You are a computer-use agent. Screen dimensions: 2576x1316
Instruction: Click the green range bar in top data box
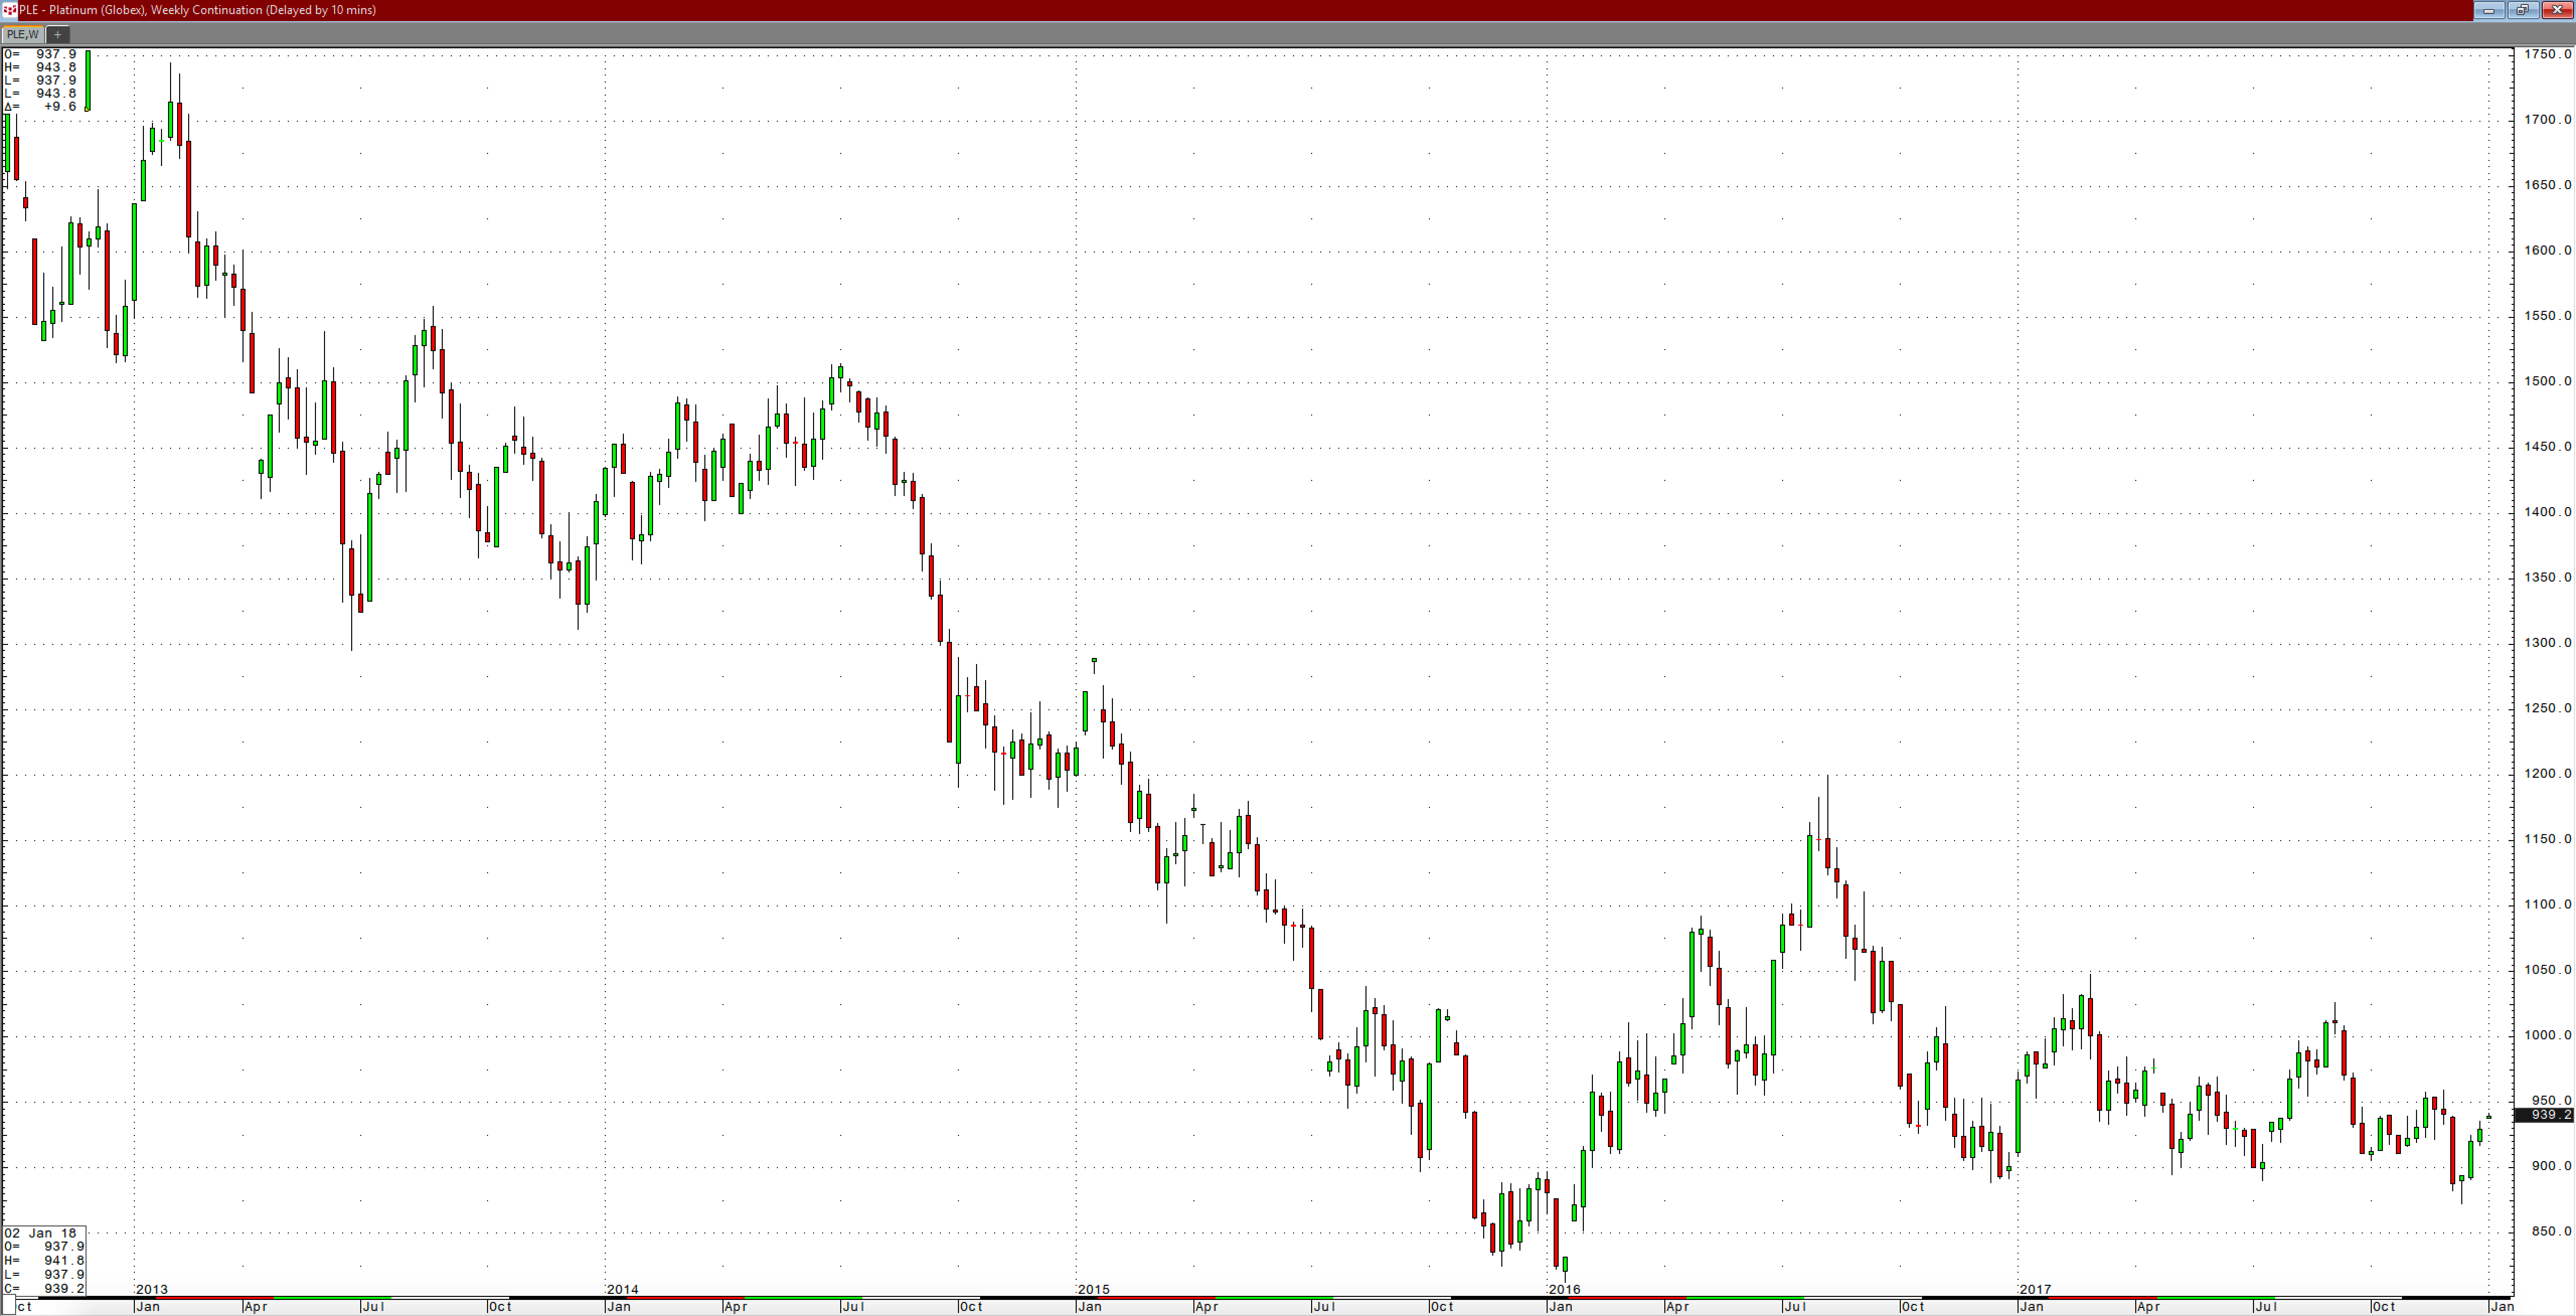[x=88, y=79]
